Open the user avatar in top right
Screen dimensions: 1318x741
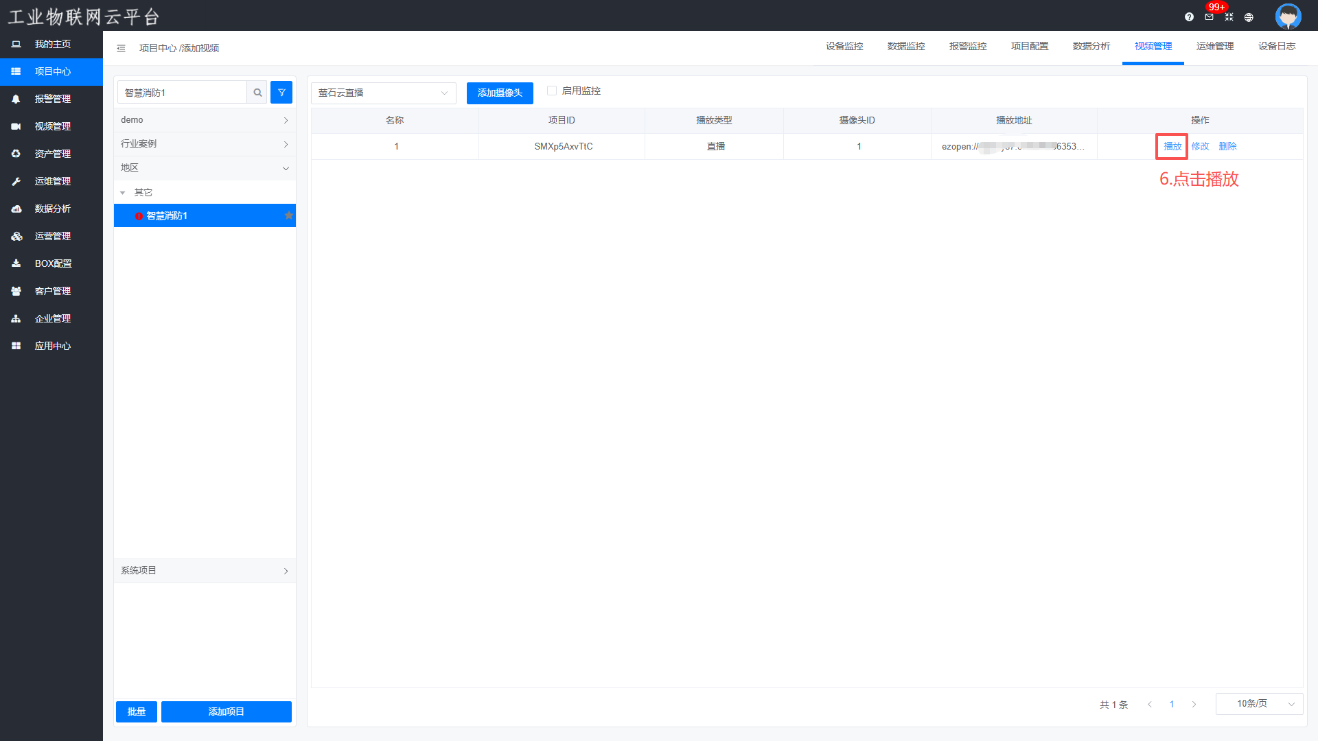1288,16
